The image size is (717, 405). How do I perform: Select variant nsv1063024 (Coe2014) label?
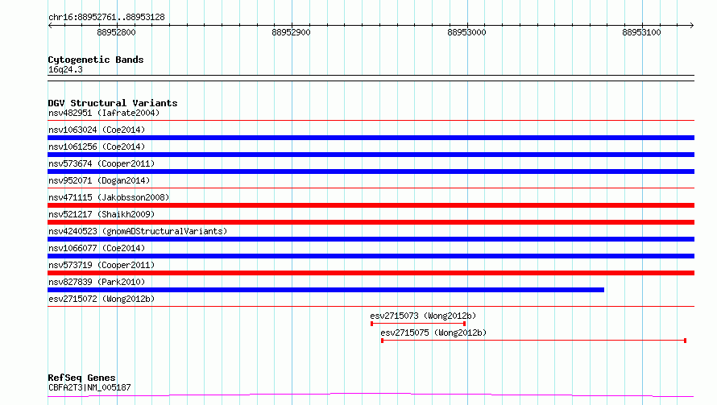(97, 130)
